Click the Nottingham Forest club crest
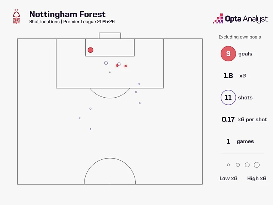 click(x=16, y=16)
